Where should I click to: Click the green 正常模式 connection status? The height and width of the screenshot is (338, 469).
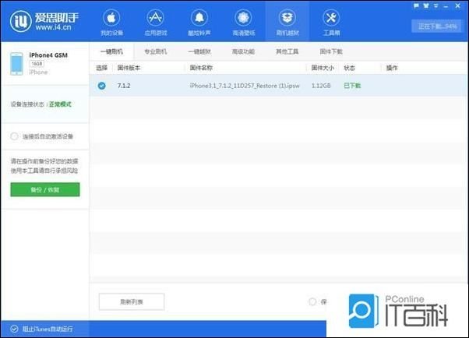60,104
